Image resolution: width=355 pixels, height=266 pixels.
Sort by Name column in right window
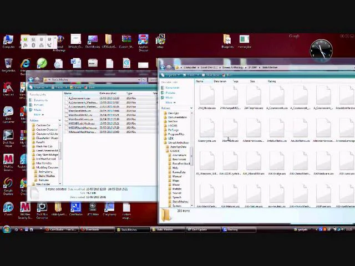[204, 81]
